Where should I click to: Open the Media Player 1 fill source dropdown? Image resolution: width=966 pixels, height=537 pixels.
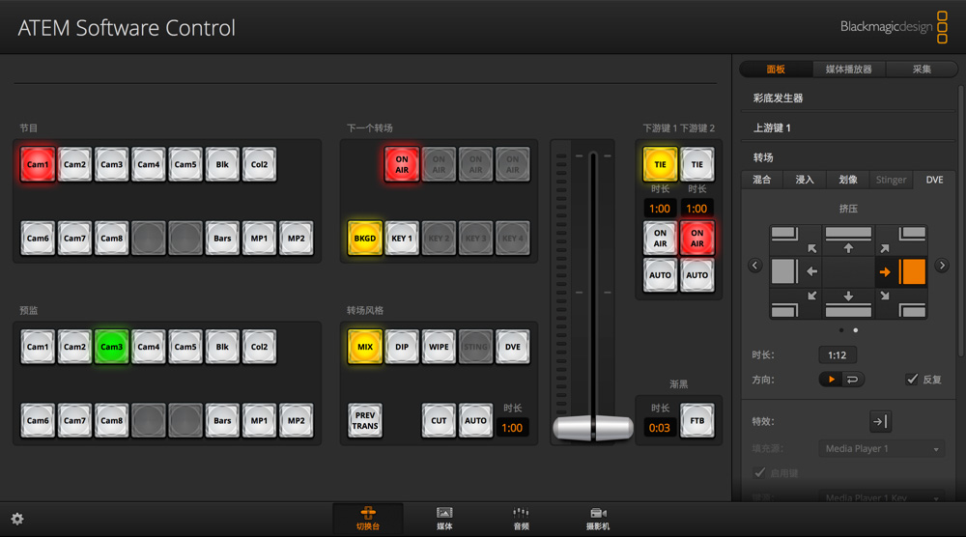point(881,449)
